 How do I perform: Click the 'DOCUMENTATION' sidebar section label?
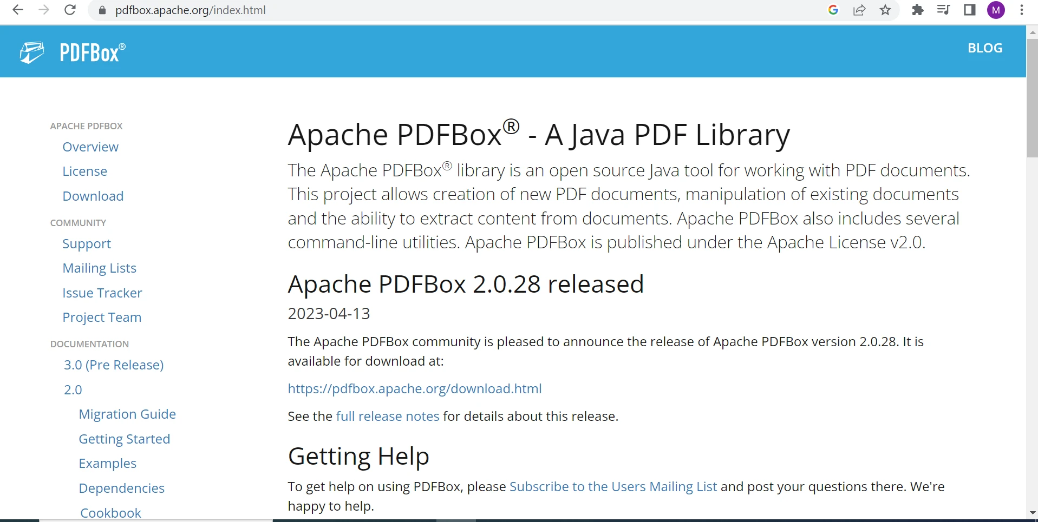pyautogui.click(x=89, y=344)
